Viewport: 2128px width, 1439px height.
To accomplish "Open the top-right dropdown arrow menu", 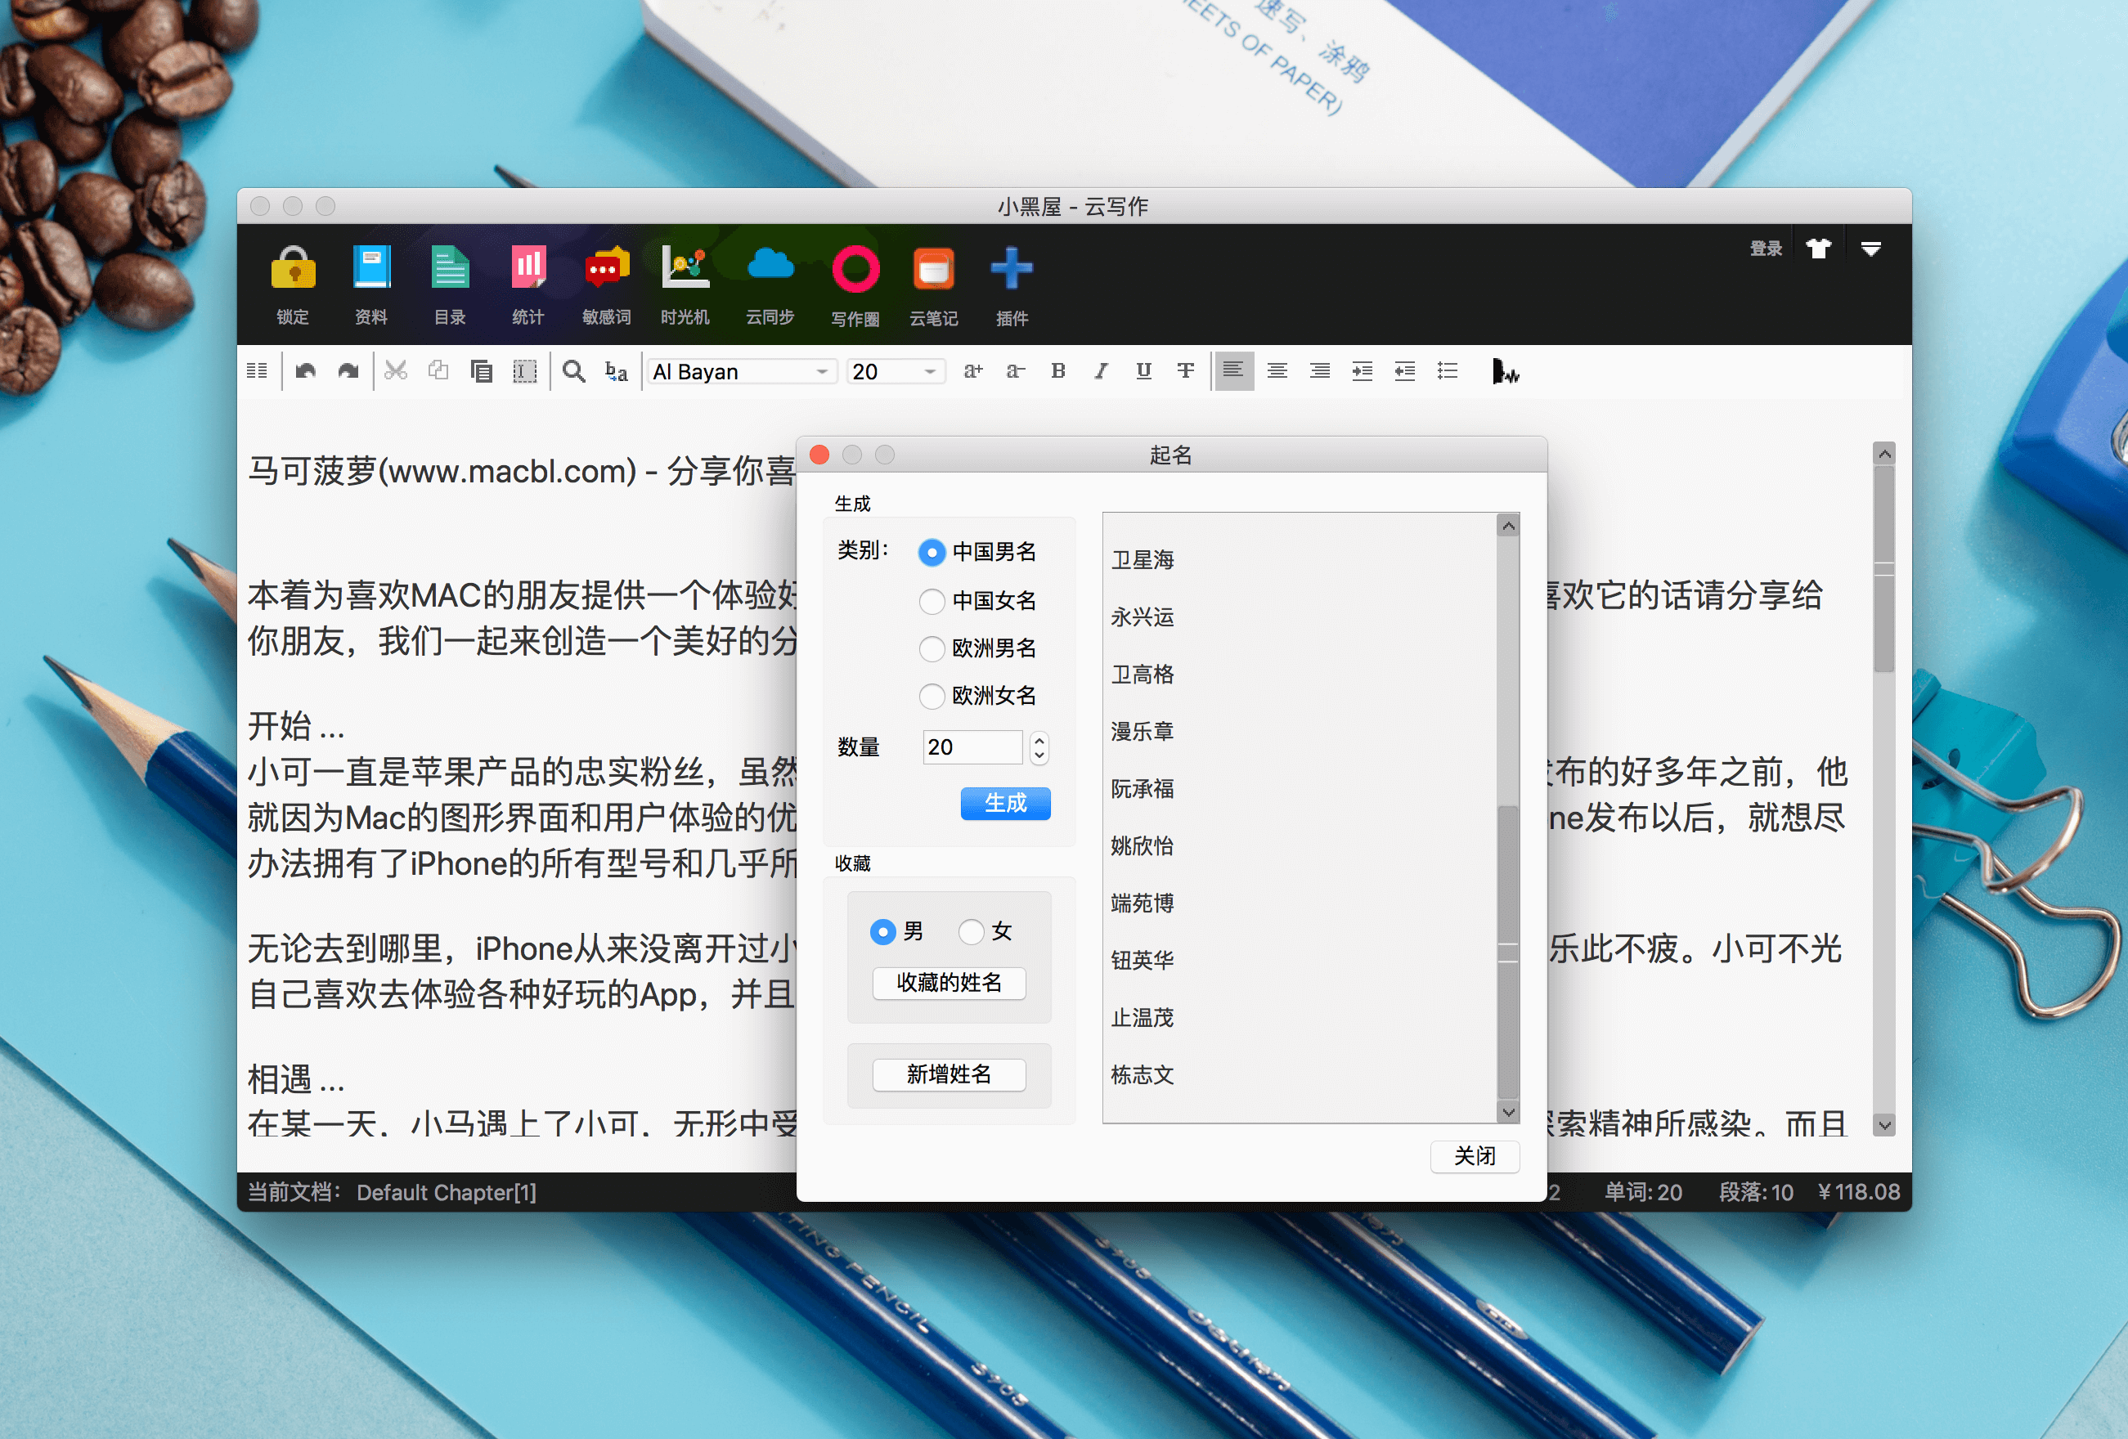I will (1870, 248).
